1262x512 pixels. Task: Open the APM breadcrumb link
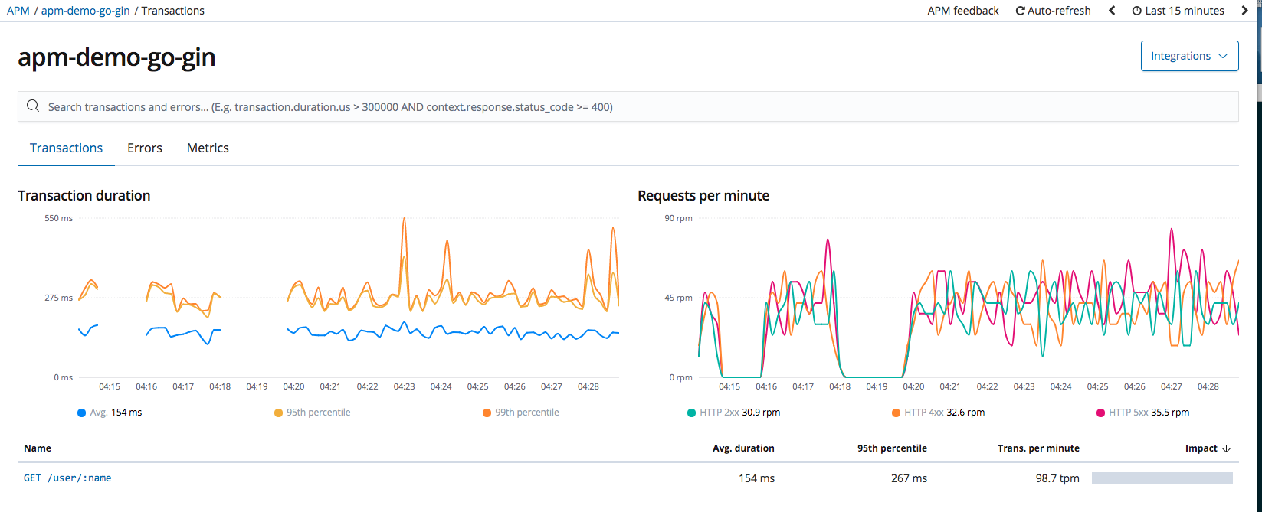pos(18,11)
